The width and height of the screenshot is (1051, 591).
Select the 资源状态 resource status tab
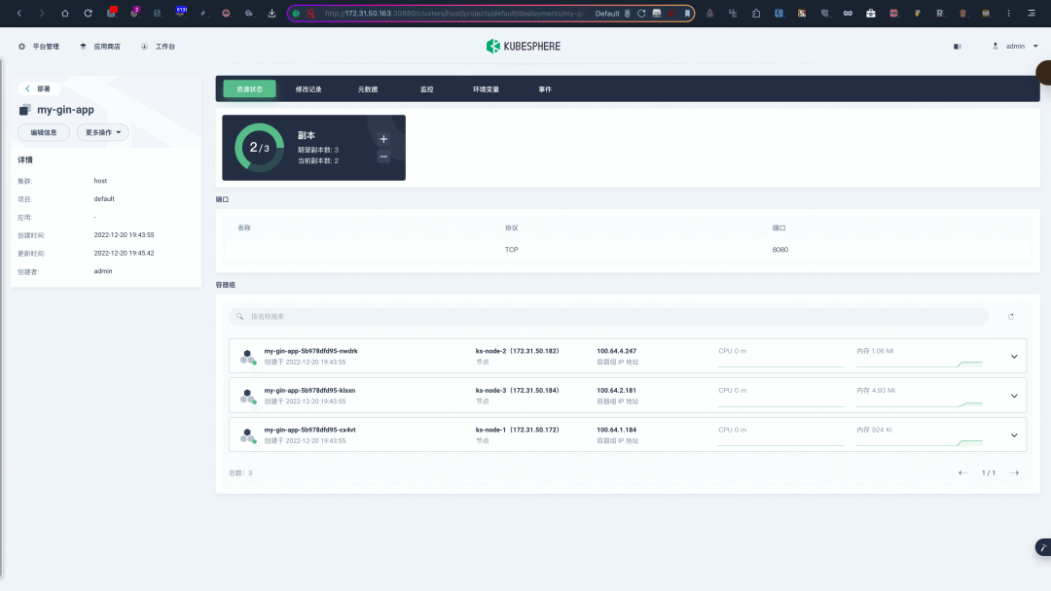249,89
